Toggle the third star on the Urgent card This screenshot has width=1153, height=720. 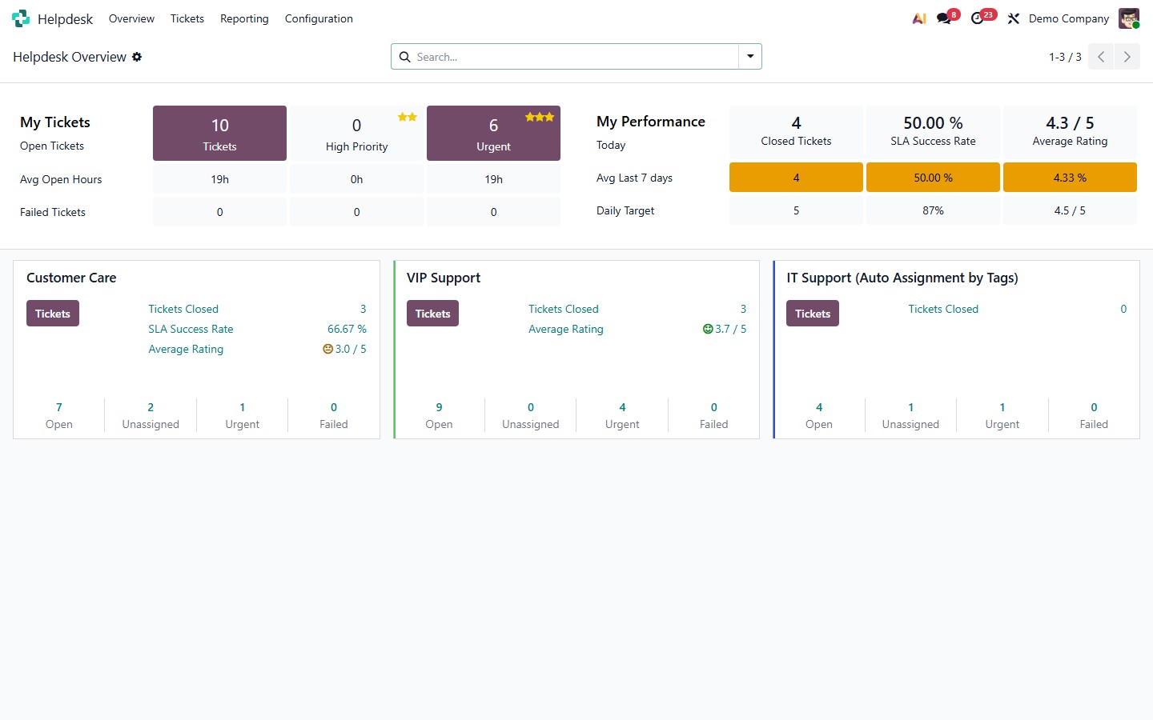[x=550, y=116]
